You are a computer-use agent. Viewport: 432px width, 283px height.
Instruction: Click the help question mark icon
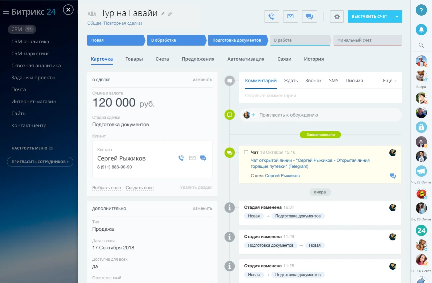click(x=421, y=10)
